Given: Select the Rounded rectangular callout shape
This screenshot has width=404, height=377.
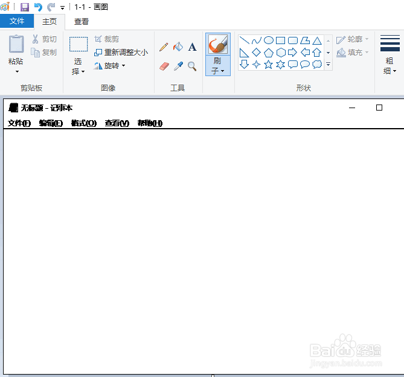Looking at the screenshot, I should click(293, 65).
